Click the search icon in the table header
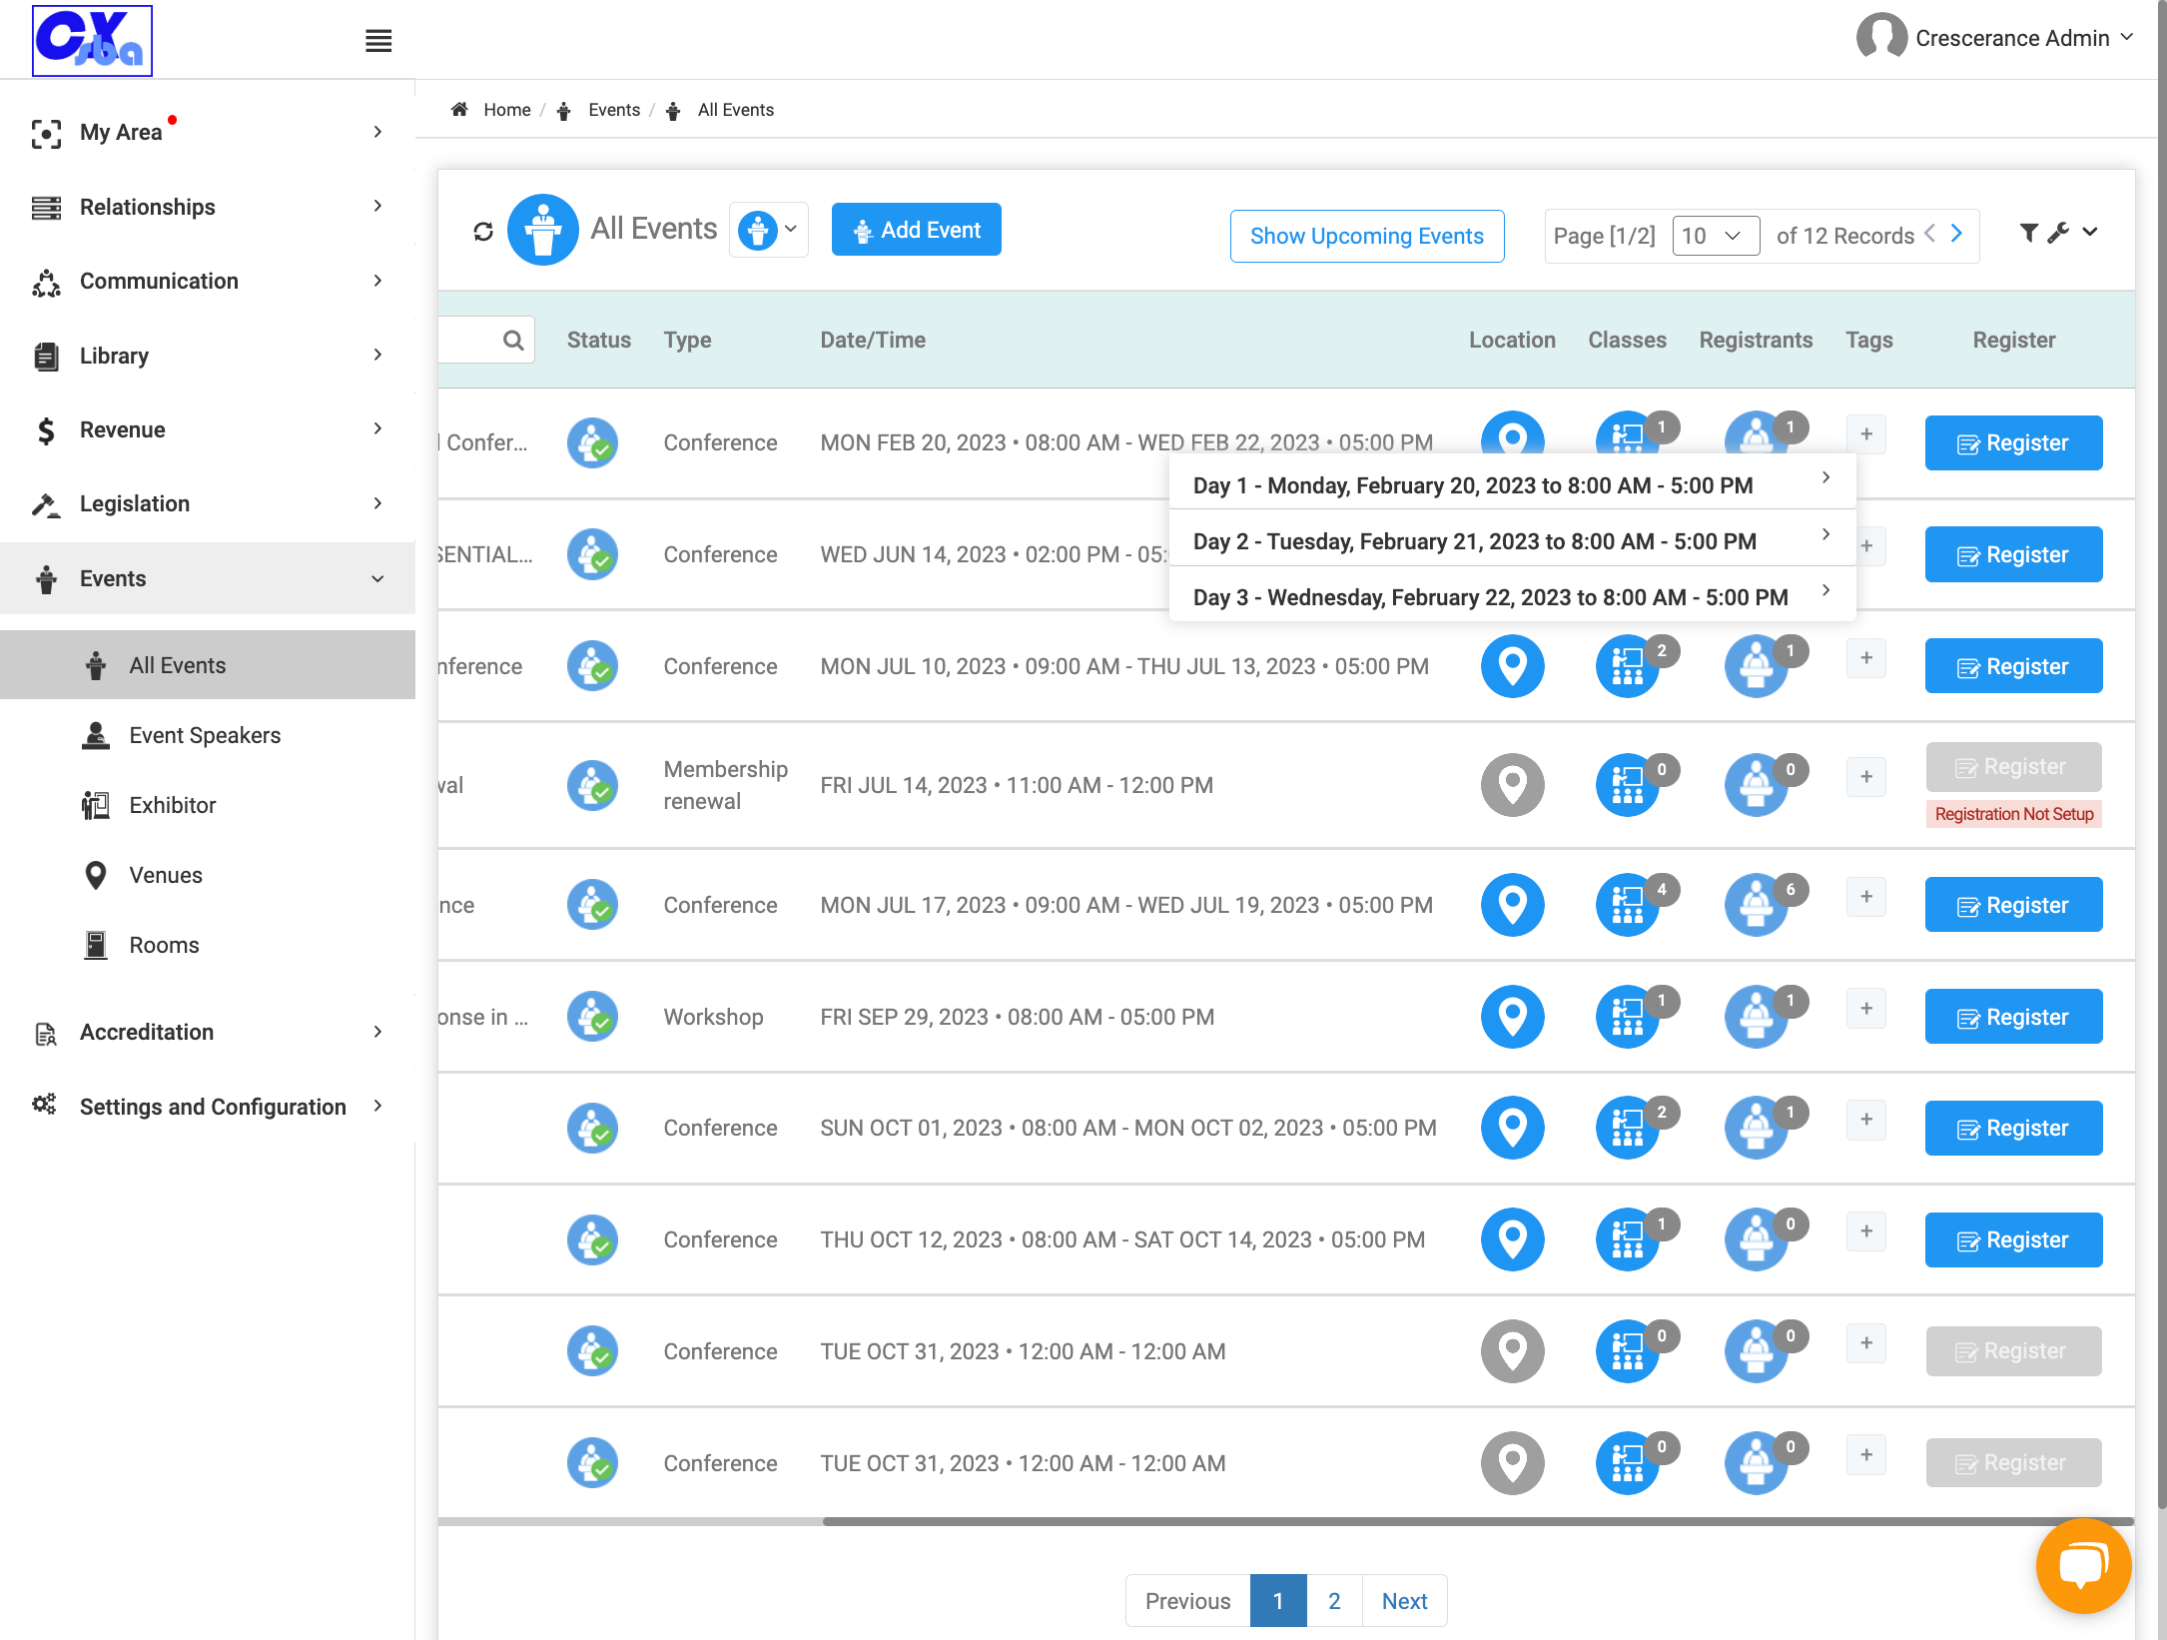This screenshot has height=1640, width=2167. pyautogui.click(x=513, y=341)
